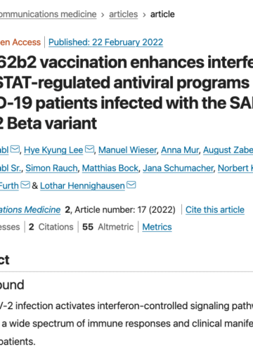Click the envelope icon before Hye Kyung Lee
Image resolution: width=253 pixels, height=354 pixels.
tap(15, 149)
